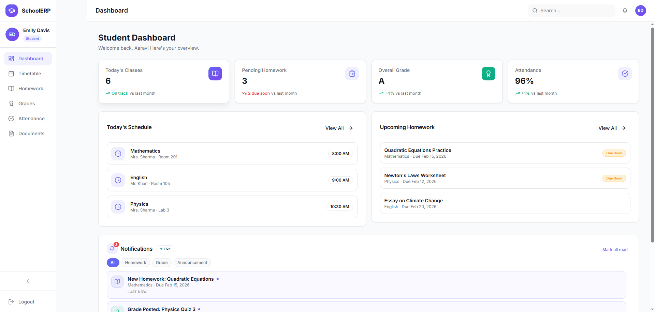Click the Dashboard grid icon in sidebar

tap(11, 59)
